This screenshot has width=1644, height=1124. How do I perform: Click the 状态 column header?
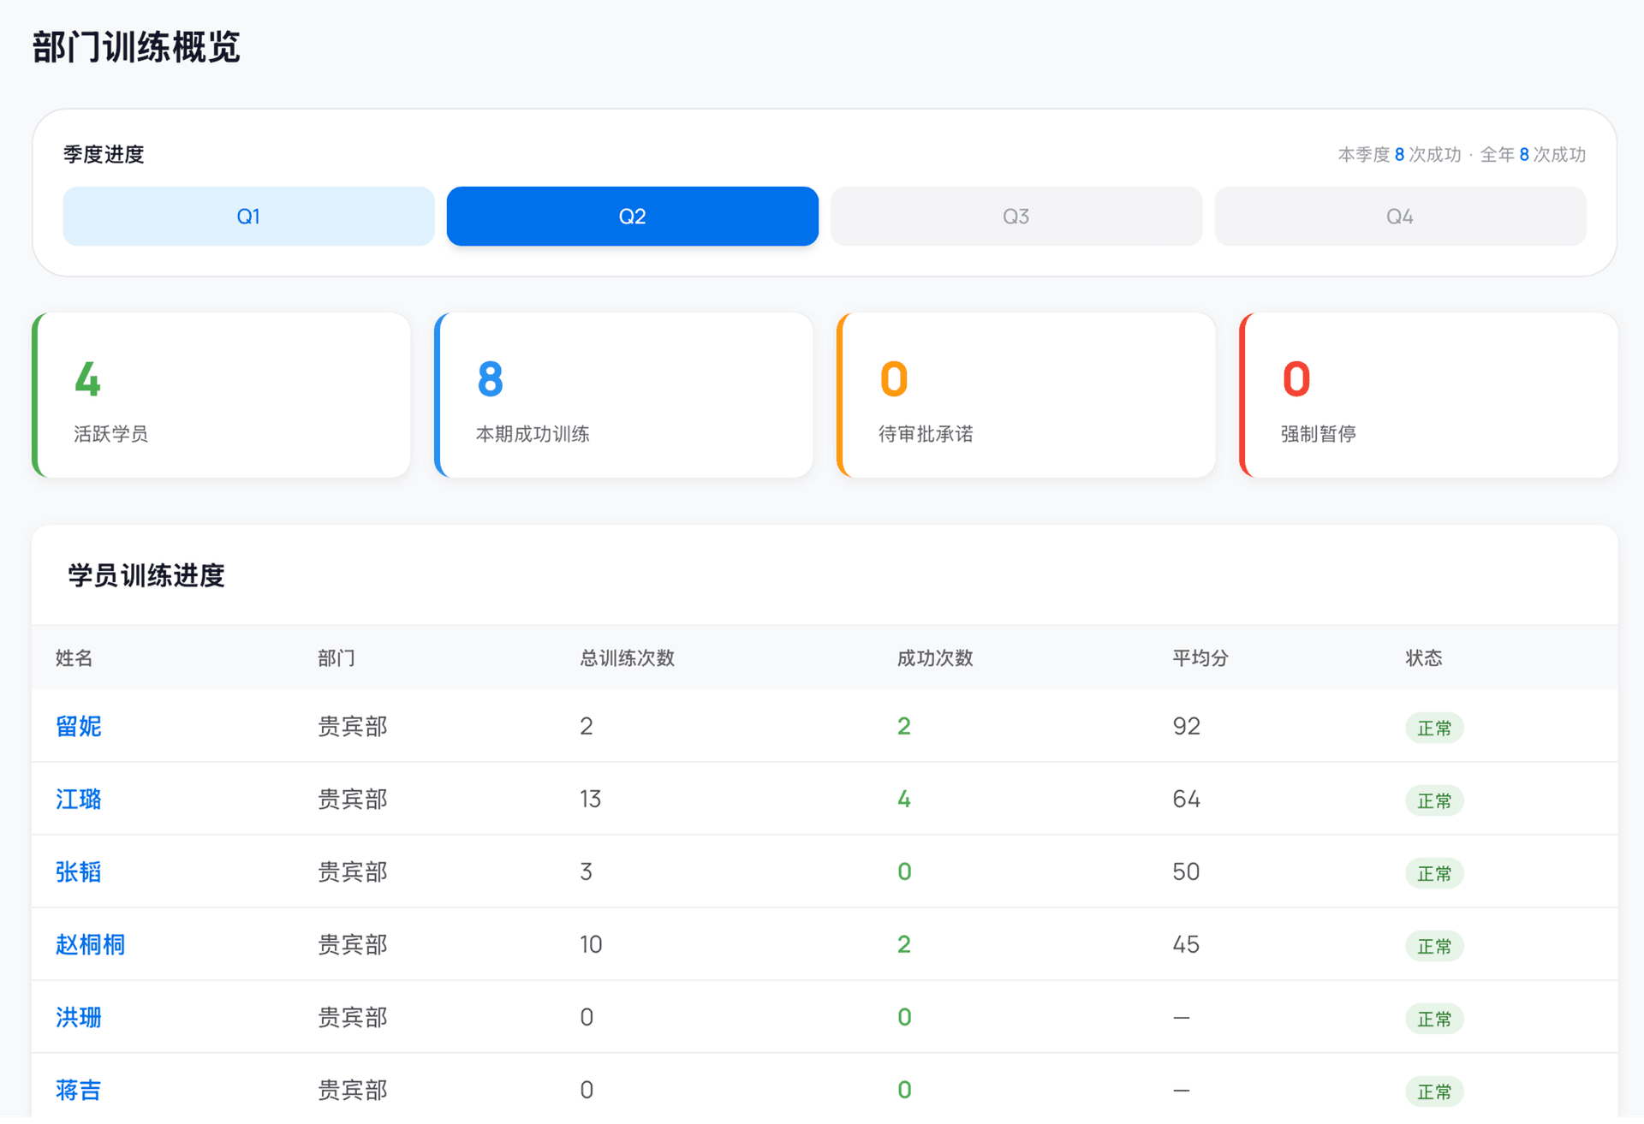pyautogui.click(x=1424, y=658)
